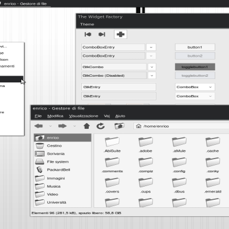Open Musica in the sidebar
Viewport: 229px width, 229px height.
62,186
